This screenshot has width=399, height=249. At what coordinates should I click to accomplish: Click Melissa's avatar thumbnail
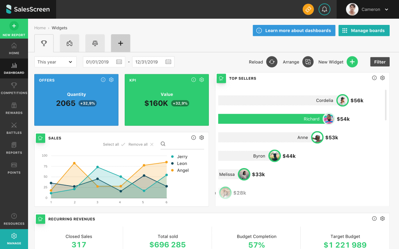(244, 174)
